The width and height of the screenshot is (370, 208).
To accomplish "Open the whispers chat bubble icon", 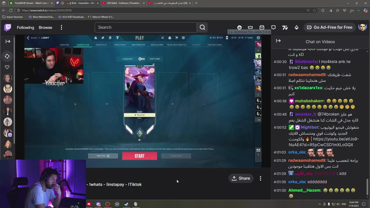I will click(273, 27).
